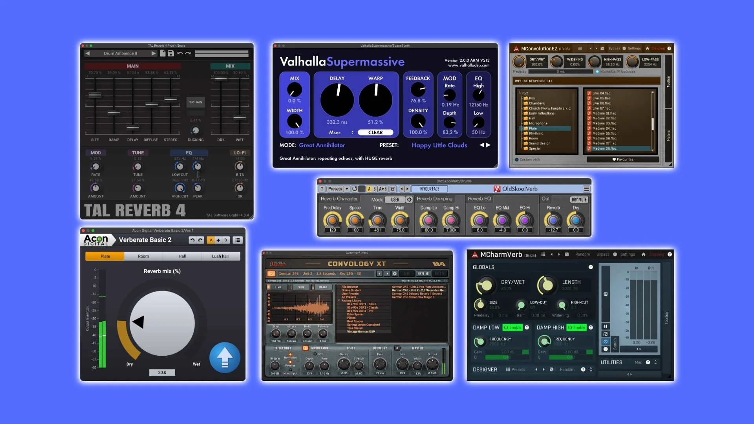Click the SIZE fader in TAL Reverb

[x=95, y=95]
